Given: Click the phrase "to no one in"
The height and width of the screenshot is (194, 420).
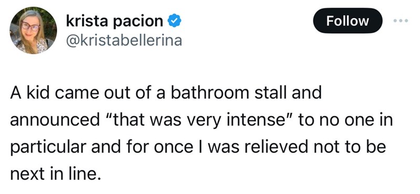Looking at the screenshot, I should (x=345, y=121).
